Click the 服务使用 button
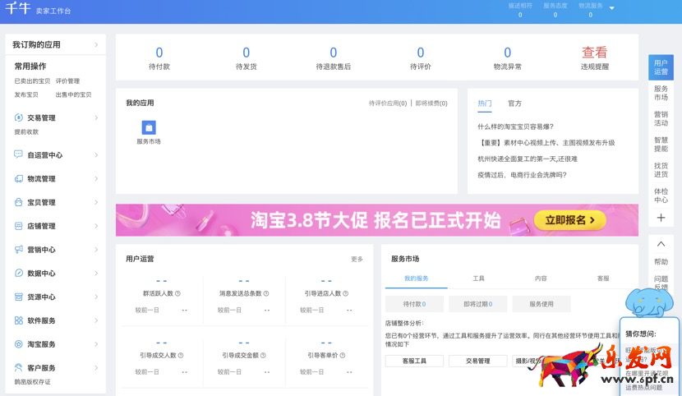Image resolution: width=682 pixels, height=396 pixels. [541, 304]
